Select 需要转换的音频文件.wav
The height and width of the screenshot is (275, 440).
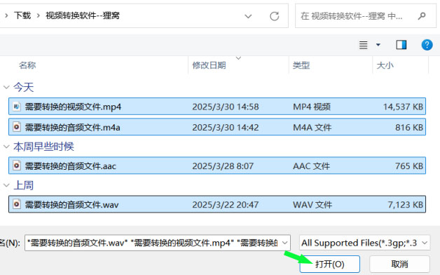click(x=72, y=204)
